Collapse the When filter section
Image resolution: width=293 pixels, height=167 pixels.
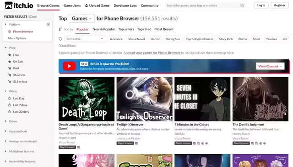[13, 91]
